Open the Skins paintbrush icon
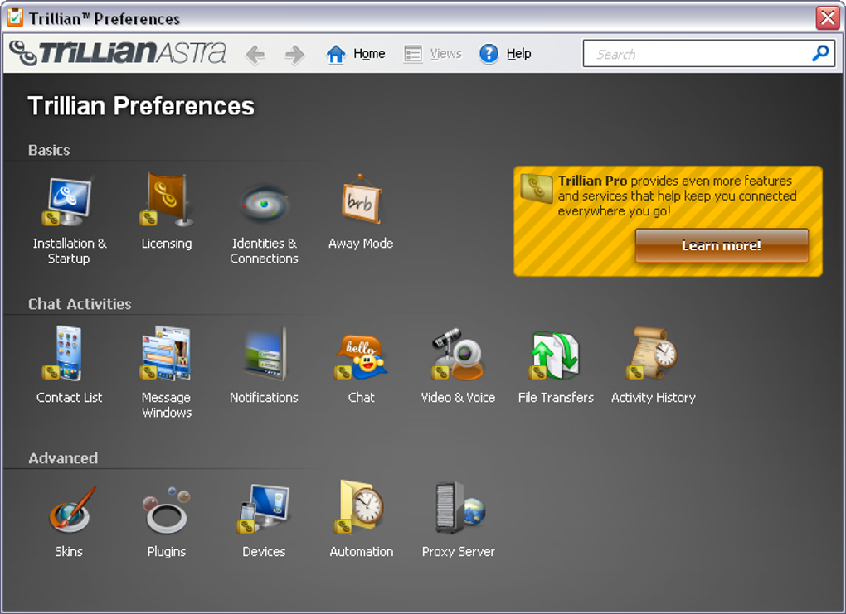This screenshot has height=614, width=846. point(71,509)
